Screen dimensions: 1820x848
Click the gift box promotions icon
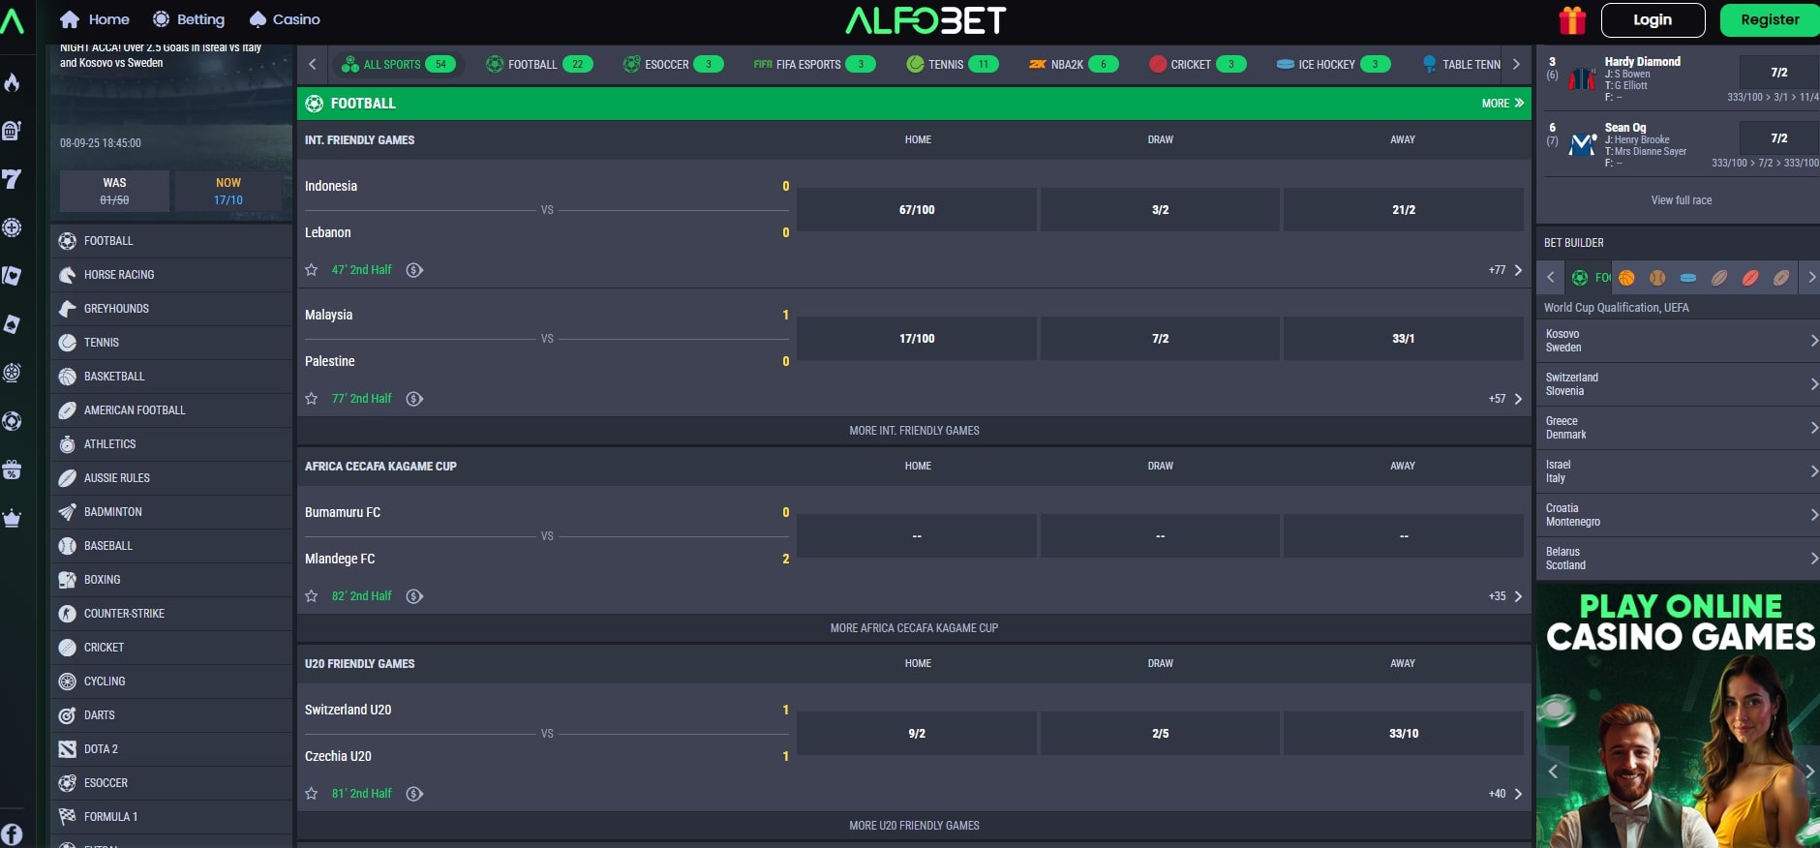click(1572, 20)
